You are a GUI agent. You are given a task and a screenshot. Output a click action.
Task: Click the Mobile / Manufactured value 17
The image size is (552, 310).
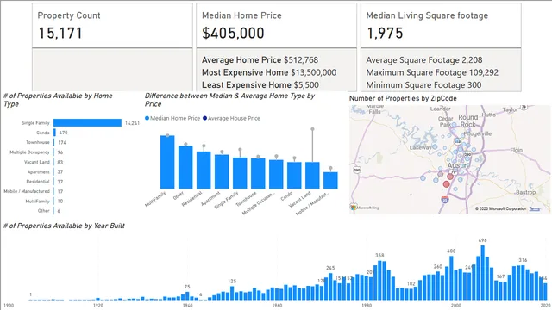point(60,191)
